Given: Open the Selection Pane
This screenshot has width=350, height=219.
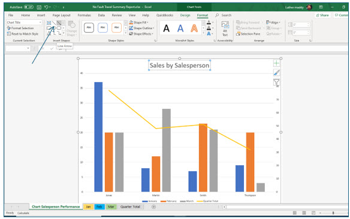Looking at the screenshot, I should pos(248,34).
